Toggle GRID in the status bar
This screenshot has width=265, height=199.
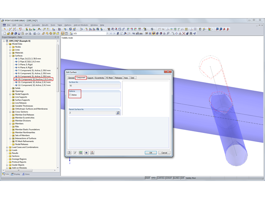click(153, 178)
